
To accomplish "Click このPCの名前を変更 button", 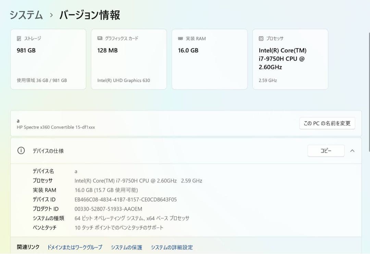I will point(327,123).
